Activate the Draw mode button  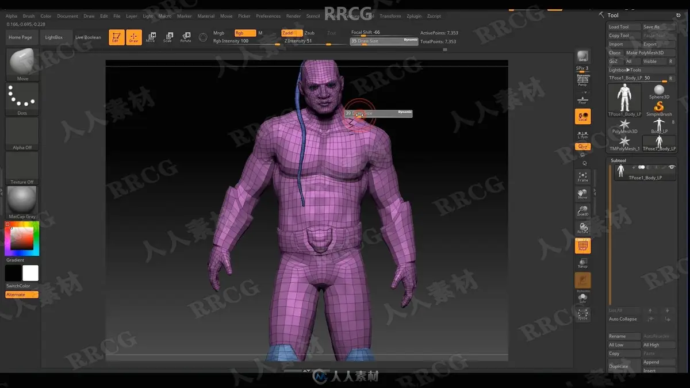(134, 37)
